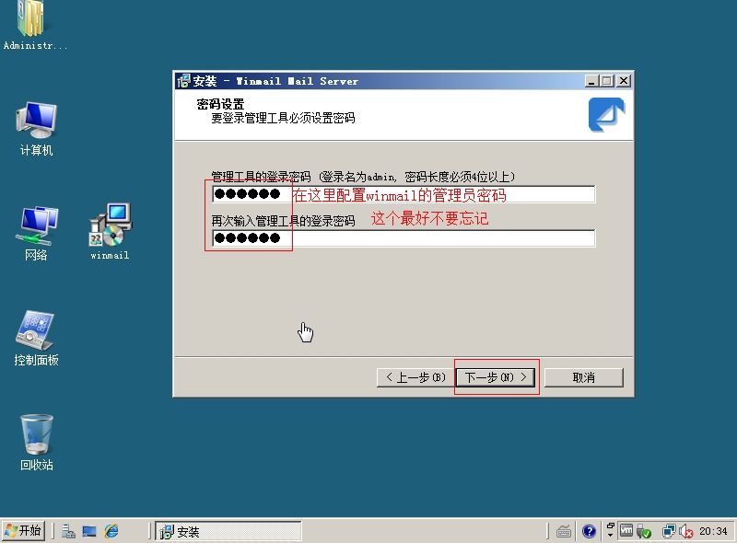The image size is (737, 543).
Task: Click the 安装 taskbar button
Action: click(x=228, y=531)
